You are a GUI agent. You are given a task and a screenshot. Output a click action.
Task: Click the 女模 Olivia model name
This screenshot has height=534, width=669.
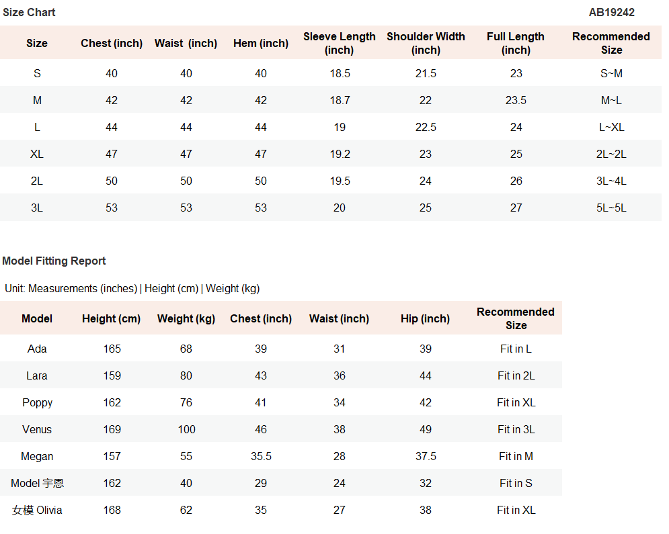(37, 510)
